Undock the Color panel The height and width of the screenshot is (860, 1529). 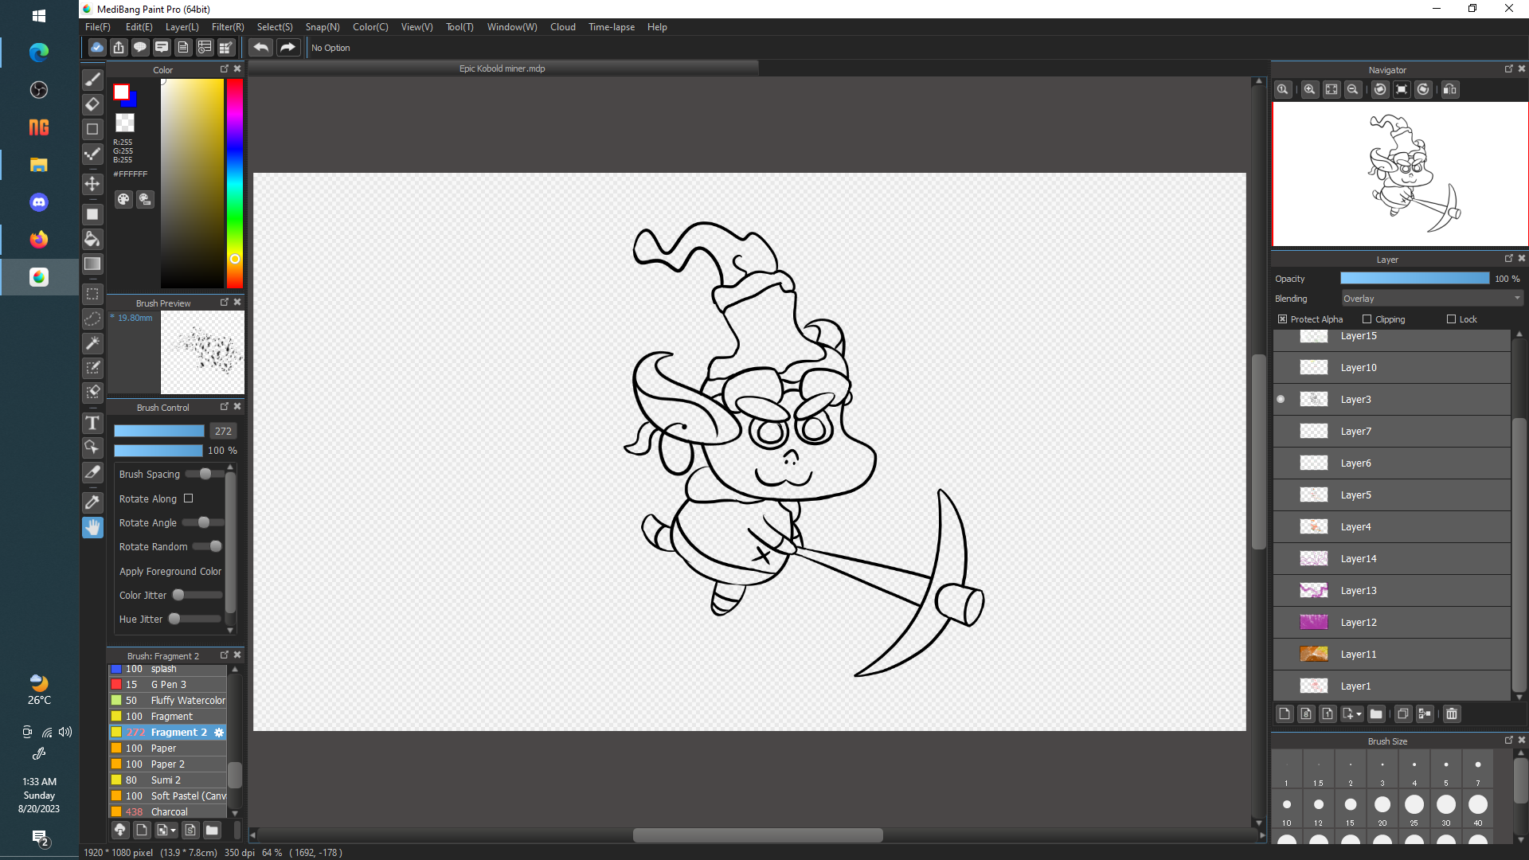click(224, 69)
